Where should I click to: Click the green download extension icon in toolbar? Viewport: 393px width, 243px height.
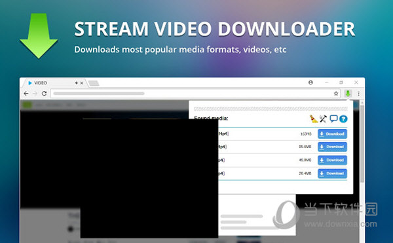tap(348, 94)
